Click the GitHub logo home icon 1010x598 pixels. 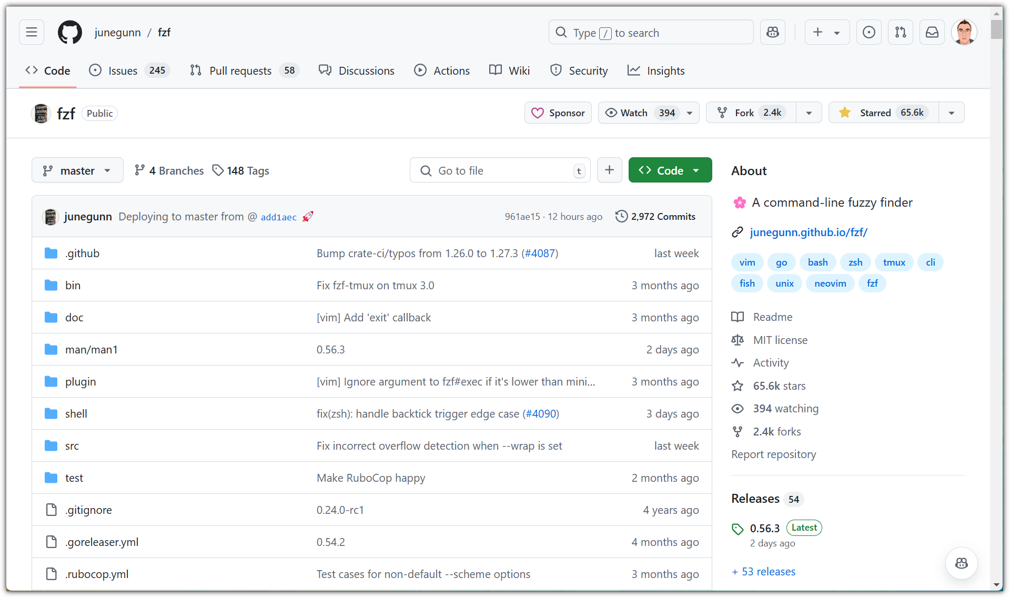(70, 33)
